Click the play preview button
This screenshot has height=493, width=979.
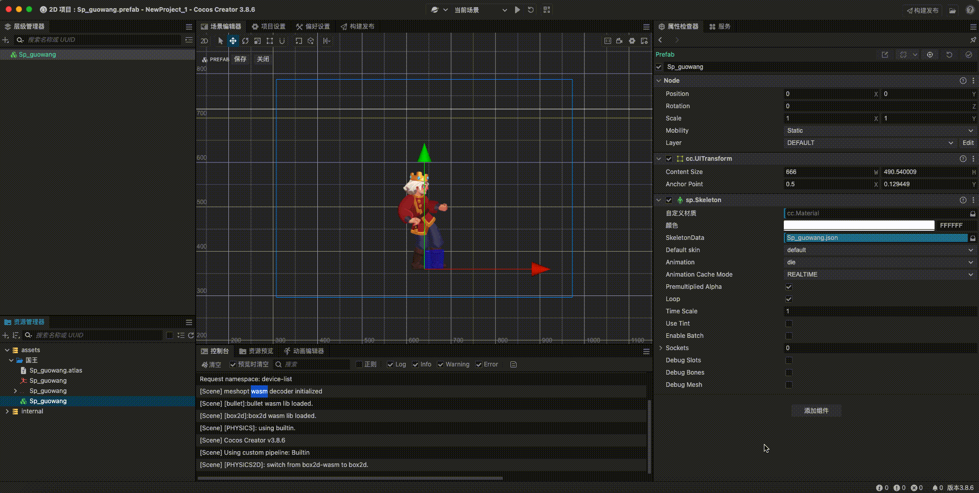click(517, 10)
